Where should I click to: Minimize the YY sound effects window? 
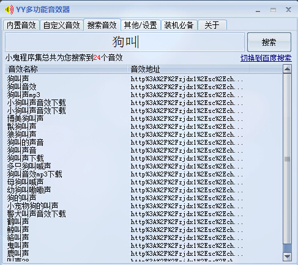[258, 10]
